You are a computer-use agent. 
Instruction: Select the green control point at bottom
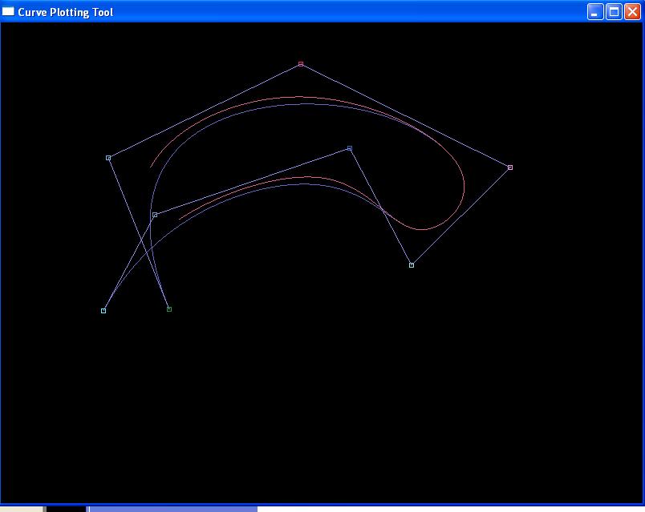click(x=169, y=309)
